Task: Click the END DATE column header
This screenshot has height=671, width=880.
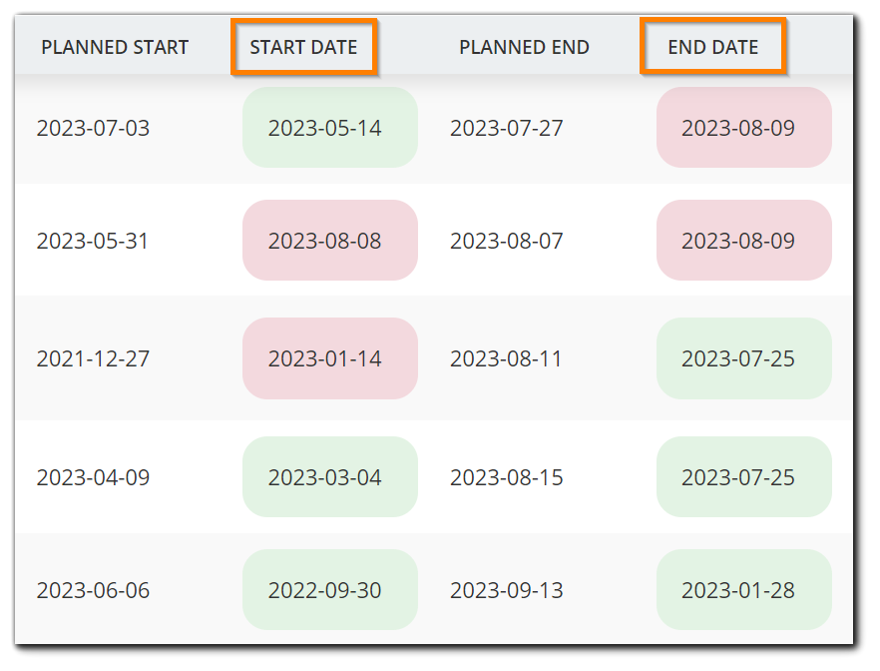Action: coord(712,46)
